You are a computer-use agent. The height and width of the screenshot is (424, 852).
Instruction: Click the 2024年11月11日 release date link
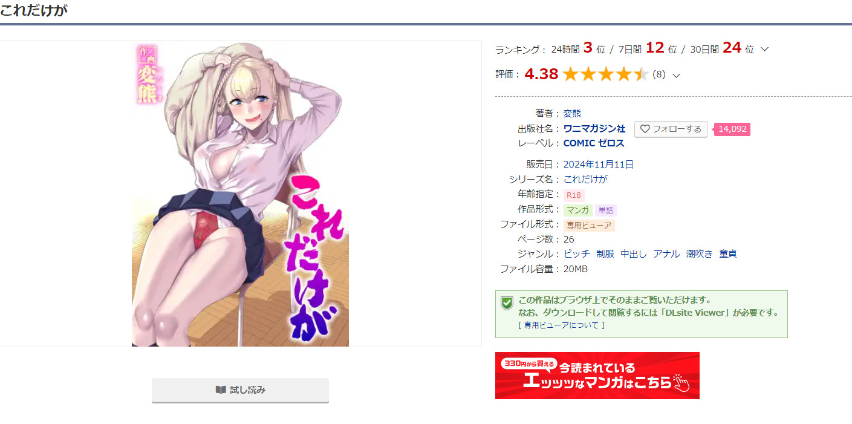(x=599, y=165)
